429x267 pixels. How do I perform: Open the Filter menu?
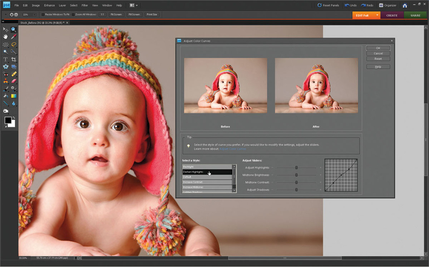click(85, 5)
